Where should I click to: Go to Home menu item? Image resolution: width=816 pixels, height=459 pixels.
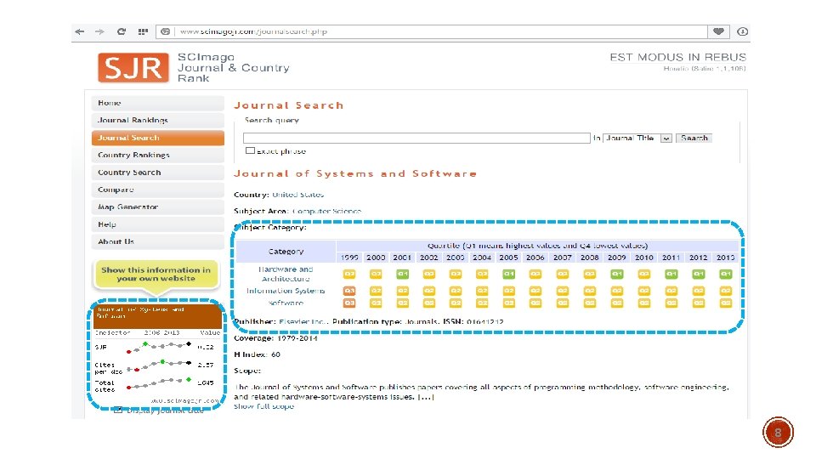point(158,103)
